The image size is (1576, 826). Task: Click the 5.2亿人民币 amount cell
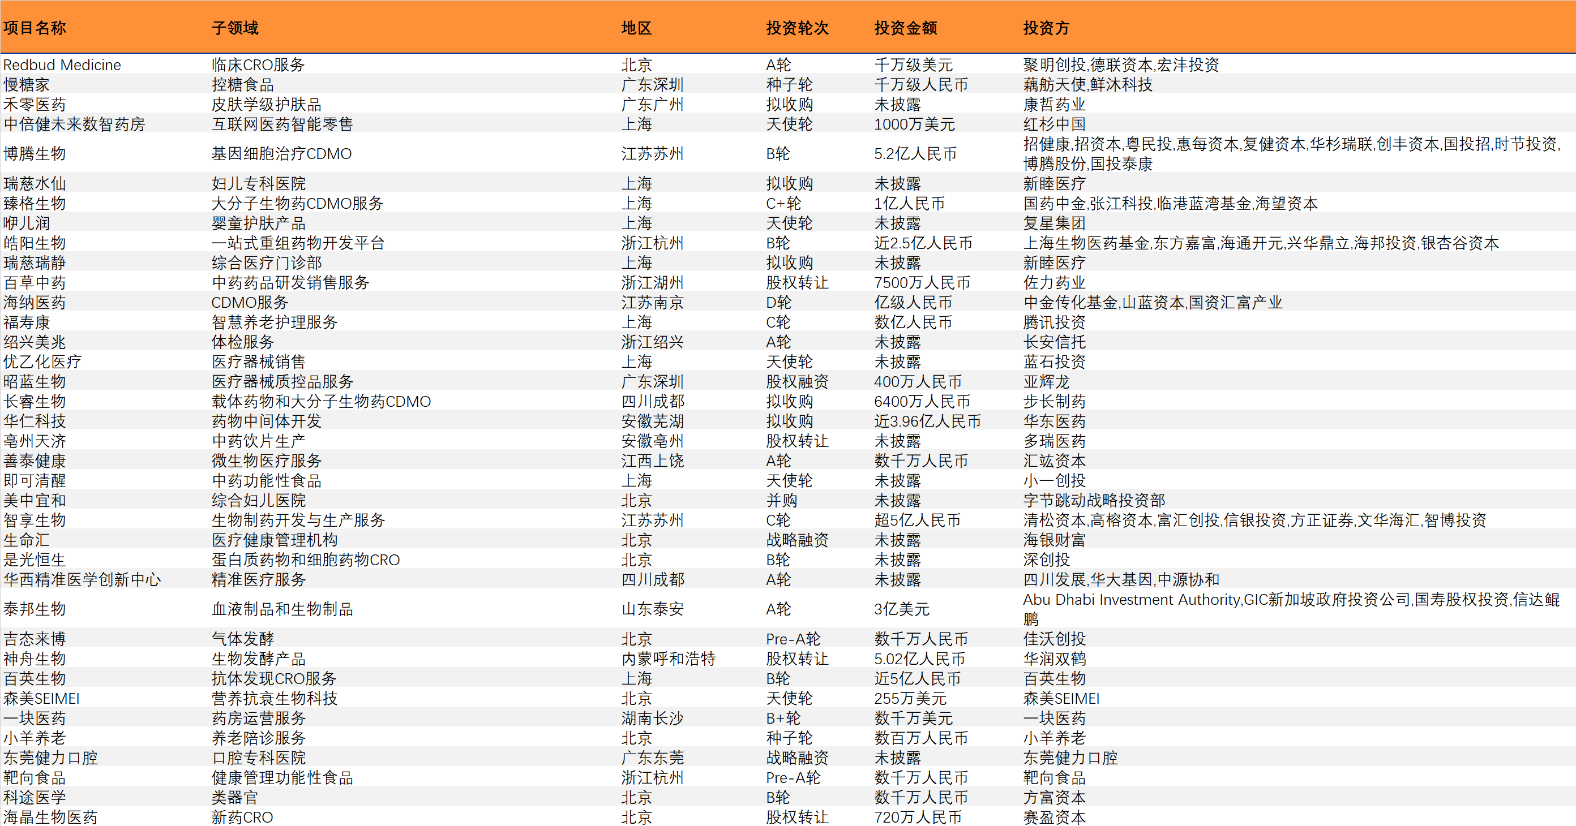click(915, 154)
